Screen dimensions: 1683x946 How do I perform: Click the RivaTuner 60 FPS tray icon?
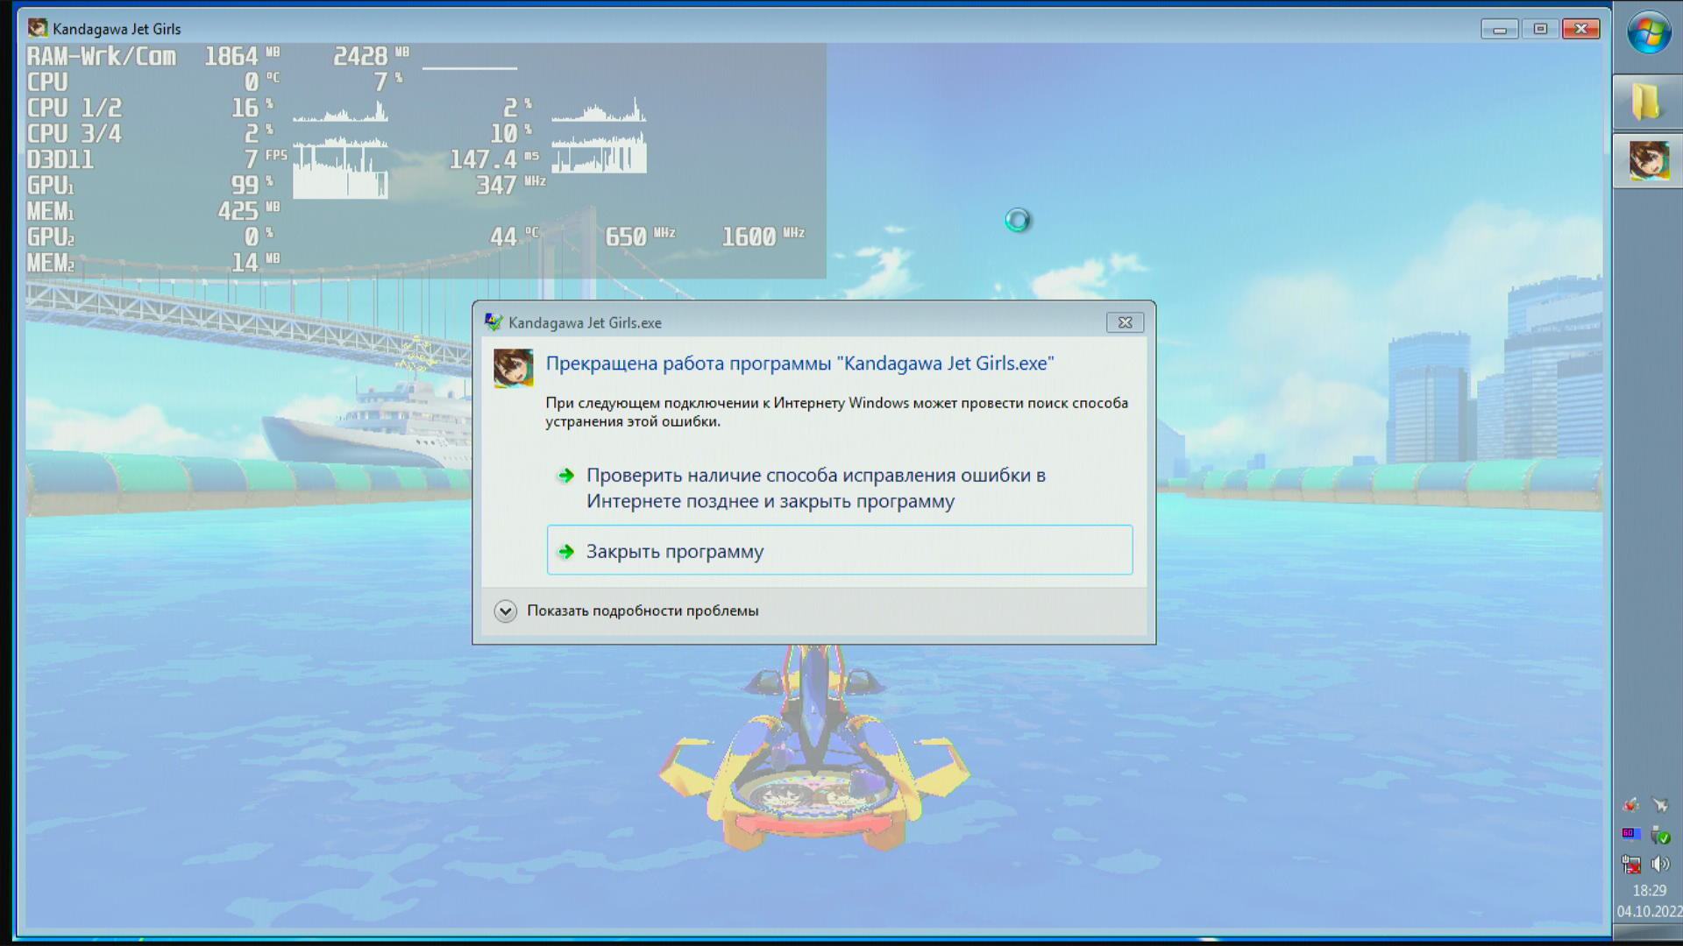[1631, 833]
